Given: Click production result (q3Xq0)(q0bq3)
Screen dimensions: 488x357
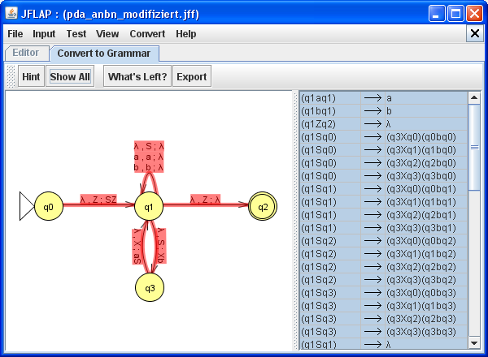Looking at the screenshot, I should [x=421, y=293].
